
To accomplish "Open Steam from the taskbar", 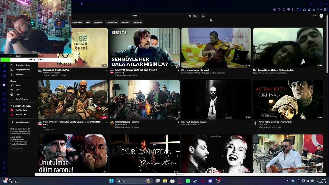I will click(195, 181).
